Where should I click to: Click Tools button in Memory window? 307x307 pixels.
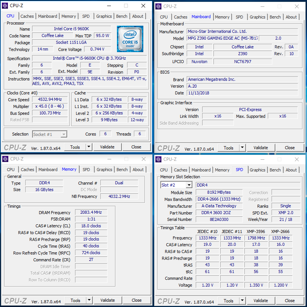(75, 300)
